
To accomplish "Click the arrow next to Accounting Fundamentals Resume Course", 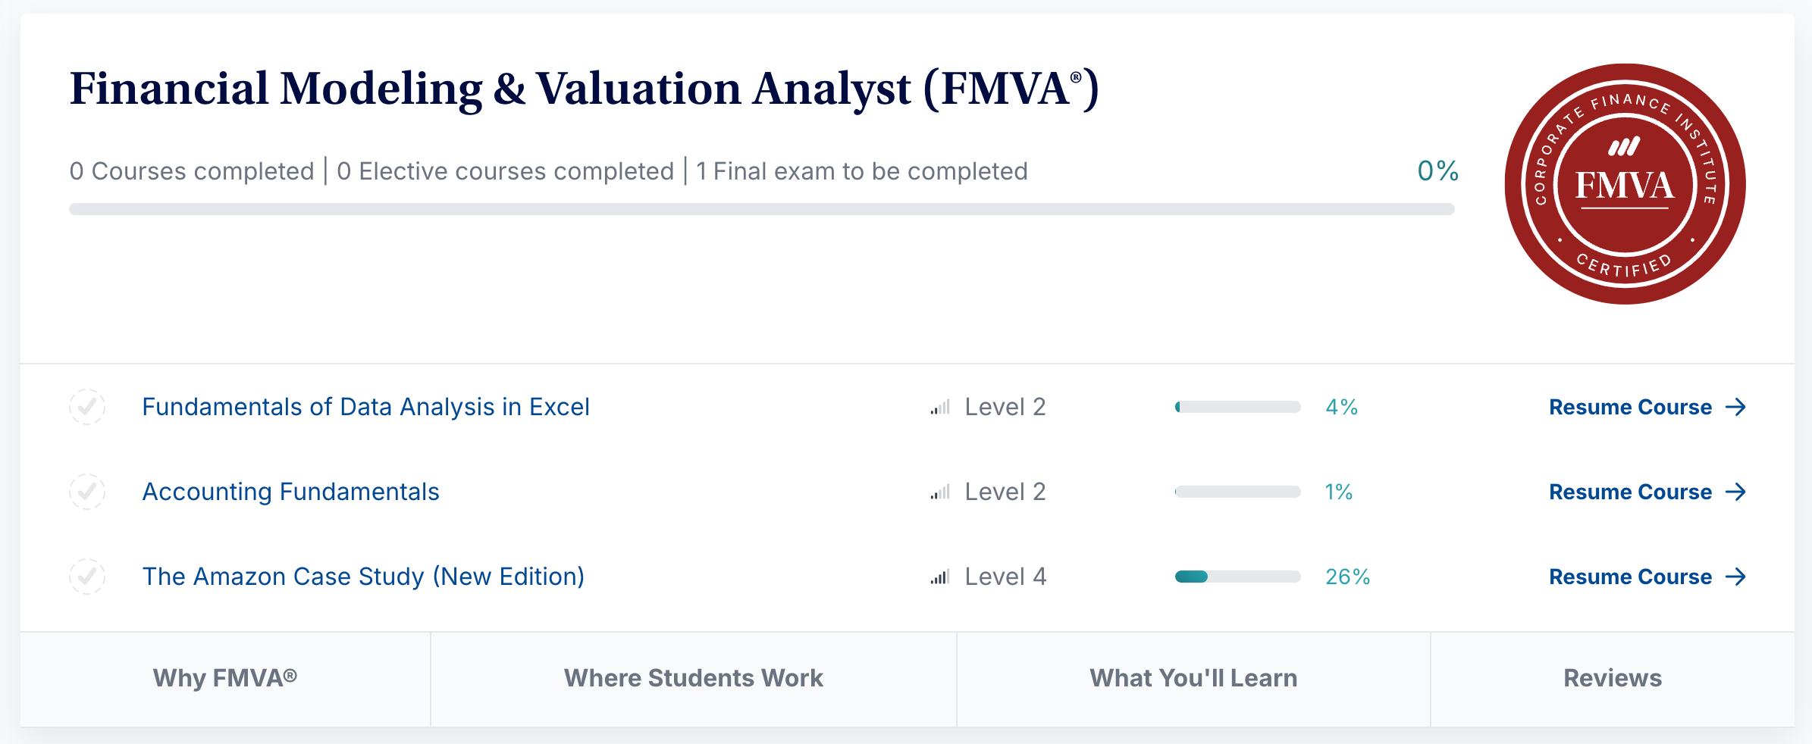I will tap(1735, 492).
